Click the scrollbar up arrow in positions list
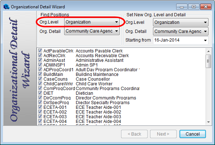Screen dimensions: 215x145 208,51
